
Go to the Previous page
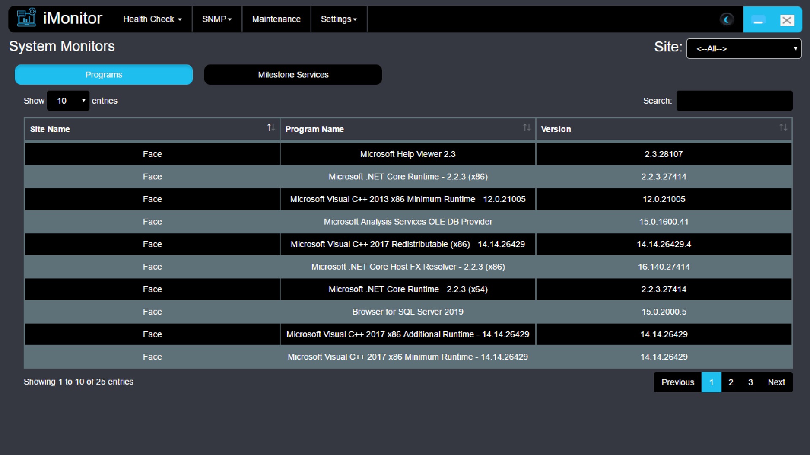(678, 382)
